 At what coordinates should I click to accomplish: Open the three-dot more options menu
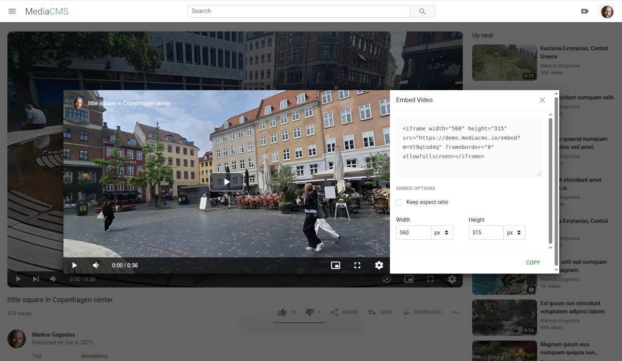click(455, 312)
